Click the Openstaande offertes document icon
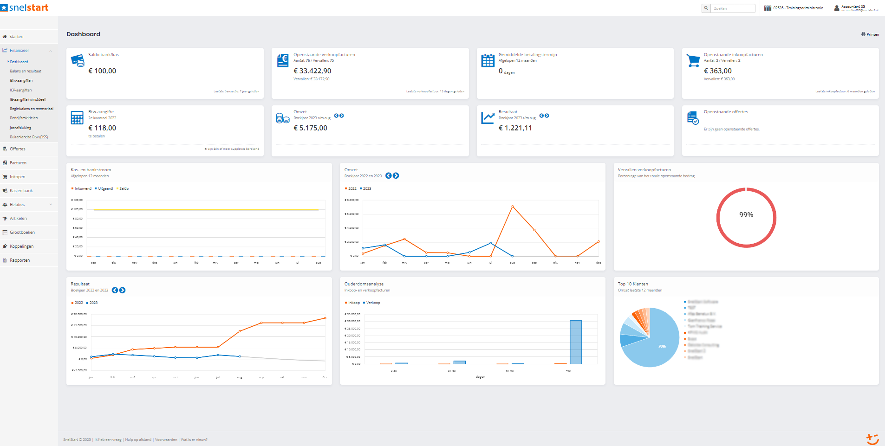 (693, 118)
